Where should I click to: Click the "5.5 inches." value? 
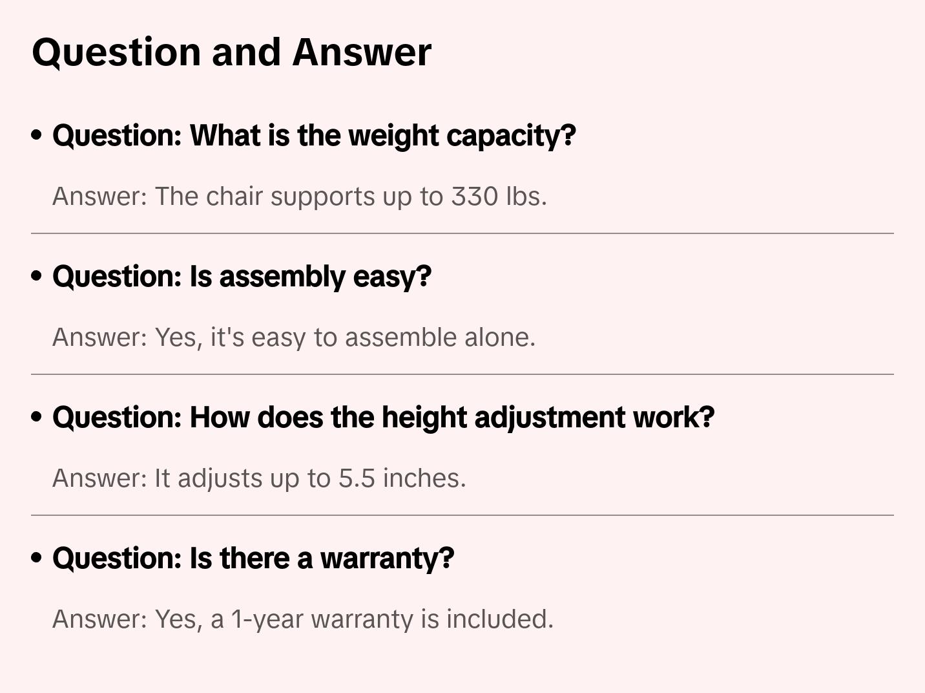(402, 478)
